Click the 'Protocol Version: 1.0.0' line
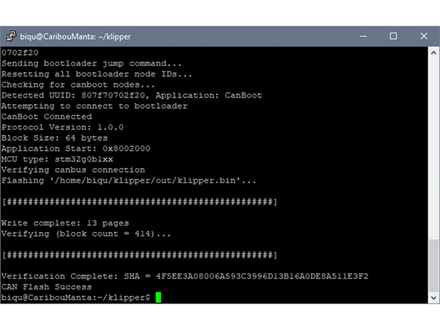Screen dimensions: 440x330 [x=62, y=127]
